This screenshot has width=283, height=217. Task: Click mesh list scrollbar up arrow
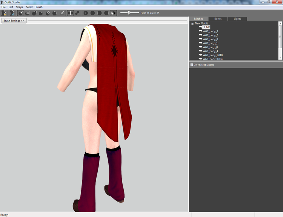[280, 23]
